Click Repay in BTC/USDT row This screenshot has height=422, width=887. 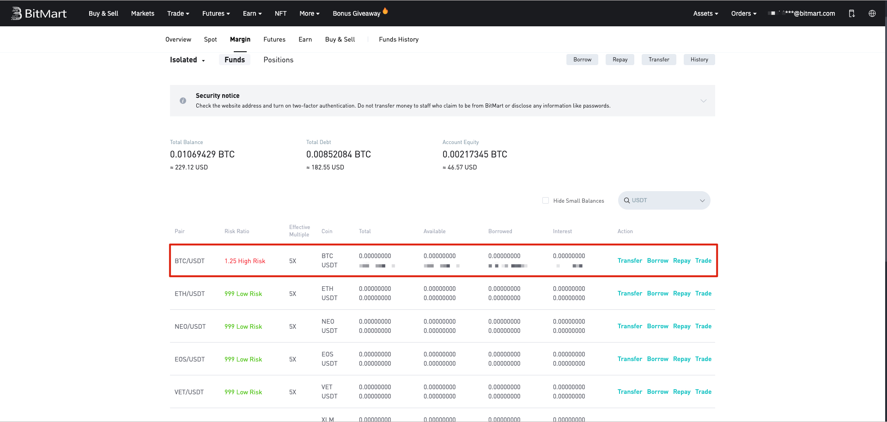tap(682, 261)
